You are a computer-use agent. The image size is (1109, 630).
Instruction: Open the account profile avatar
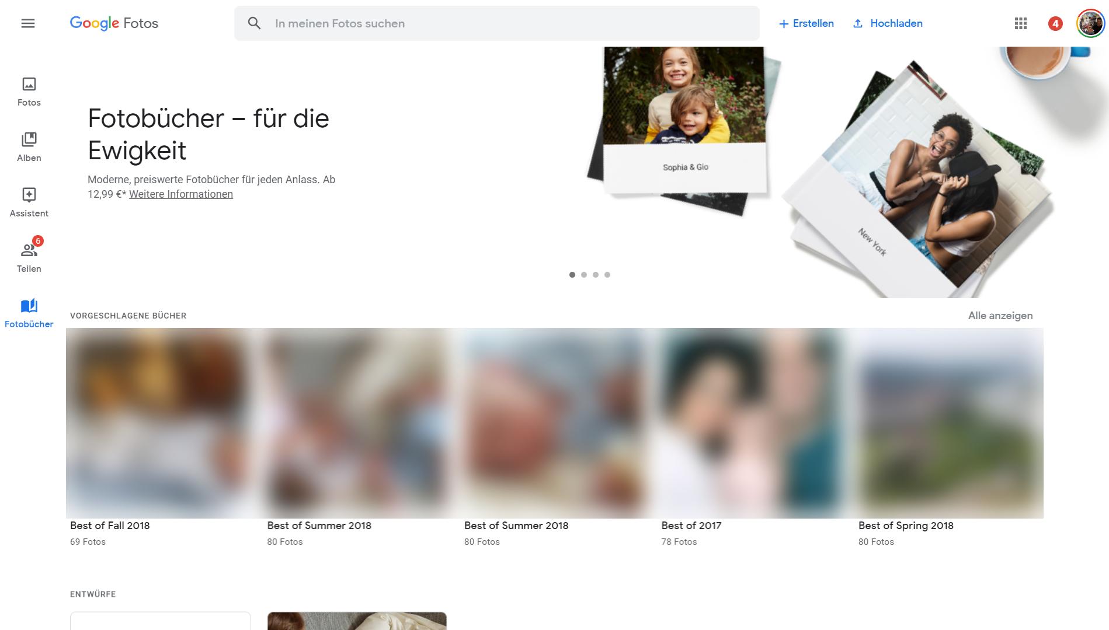[1090, 23]
